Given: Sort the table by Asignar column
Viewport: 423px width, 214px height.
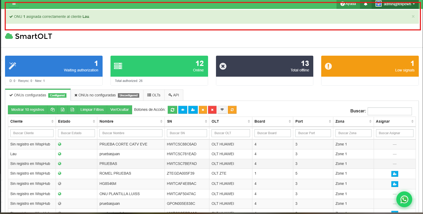Looking at the screenshot, I should coord(395,121).
